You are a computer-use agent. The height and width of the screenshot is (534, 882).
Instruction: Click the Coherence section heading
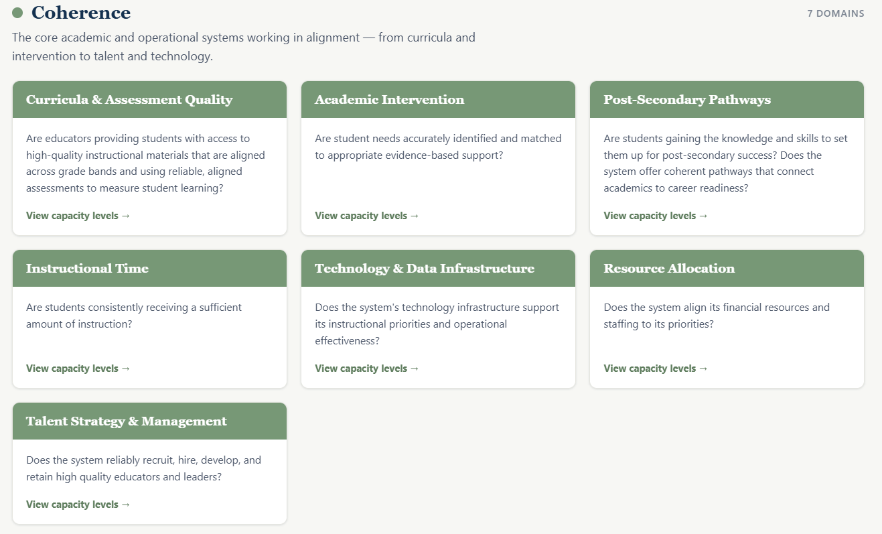[x=81, y=13]
